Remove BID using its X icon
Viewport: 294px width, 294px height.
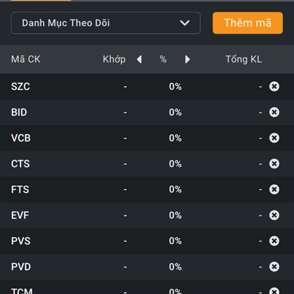274,112
